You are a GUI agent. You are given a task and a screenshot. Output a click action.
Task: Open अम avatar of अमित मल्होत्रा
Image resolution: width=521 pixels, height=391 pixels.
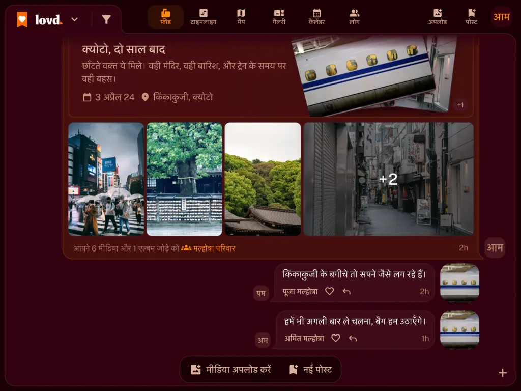pos(263,340)
